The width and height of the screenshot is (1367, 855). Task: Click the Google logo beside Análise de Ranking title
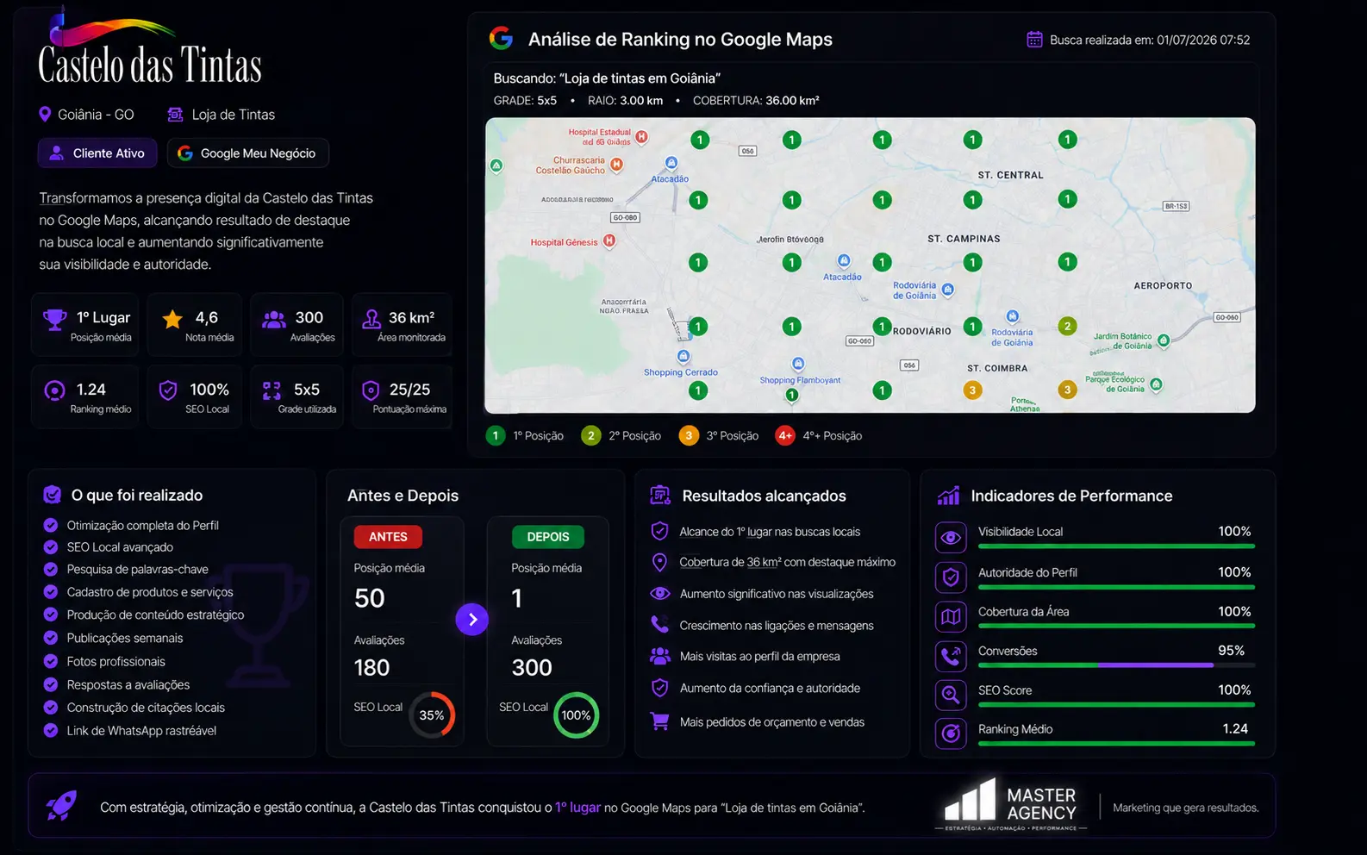(501, 38)
